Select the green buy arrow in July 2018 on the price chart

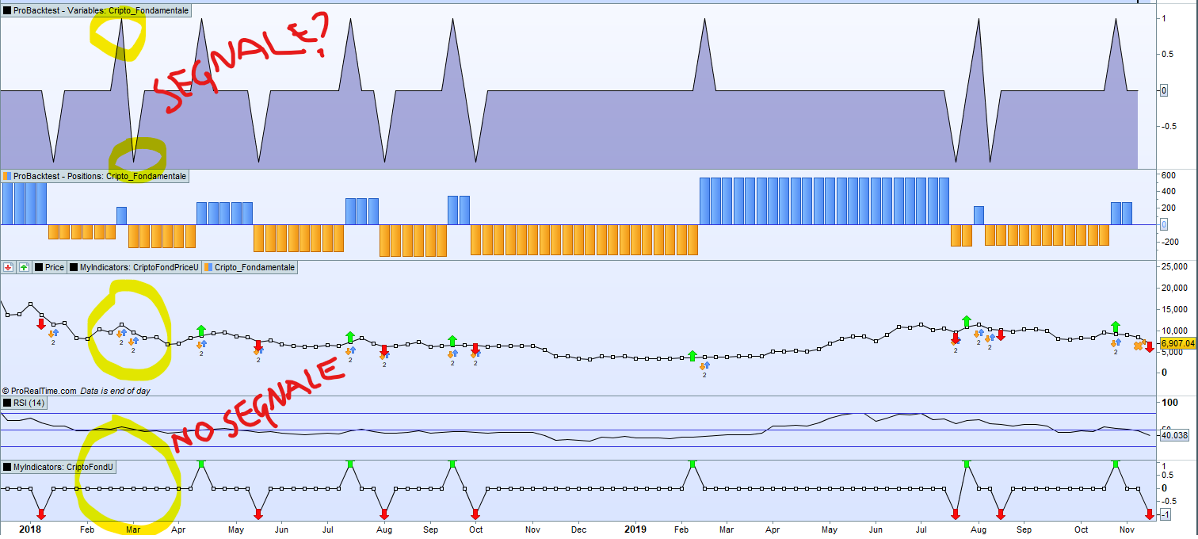[x=350, y=338]
